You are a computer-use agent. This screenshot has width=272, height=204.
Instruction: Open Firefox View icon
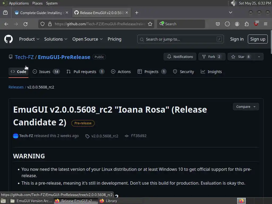(5, 13)
